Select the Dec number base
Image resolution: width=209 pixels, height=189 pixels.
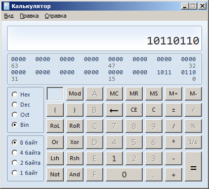[21, 105]
